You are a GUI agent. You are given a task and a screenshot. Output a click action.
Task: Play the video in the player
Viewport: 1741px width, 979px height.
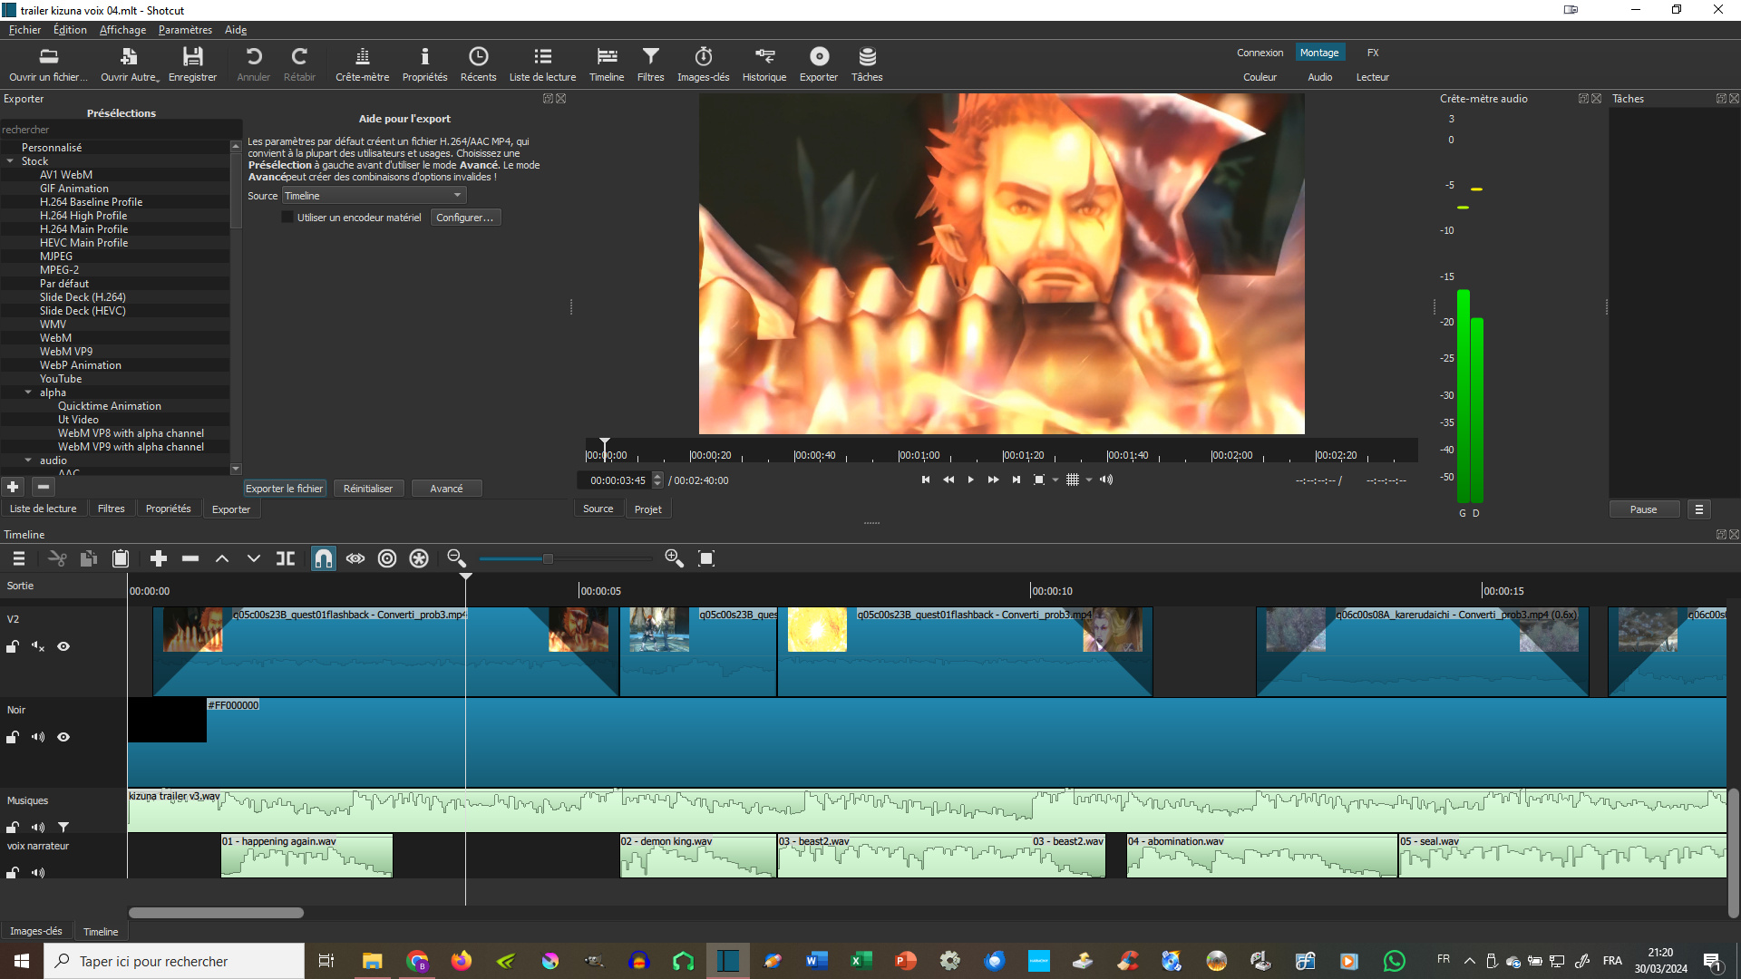[970, 480]
